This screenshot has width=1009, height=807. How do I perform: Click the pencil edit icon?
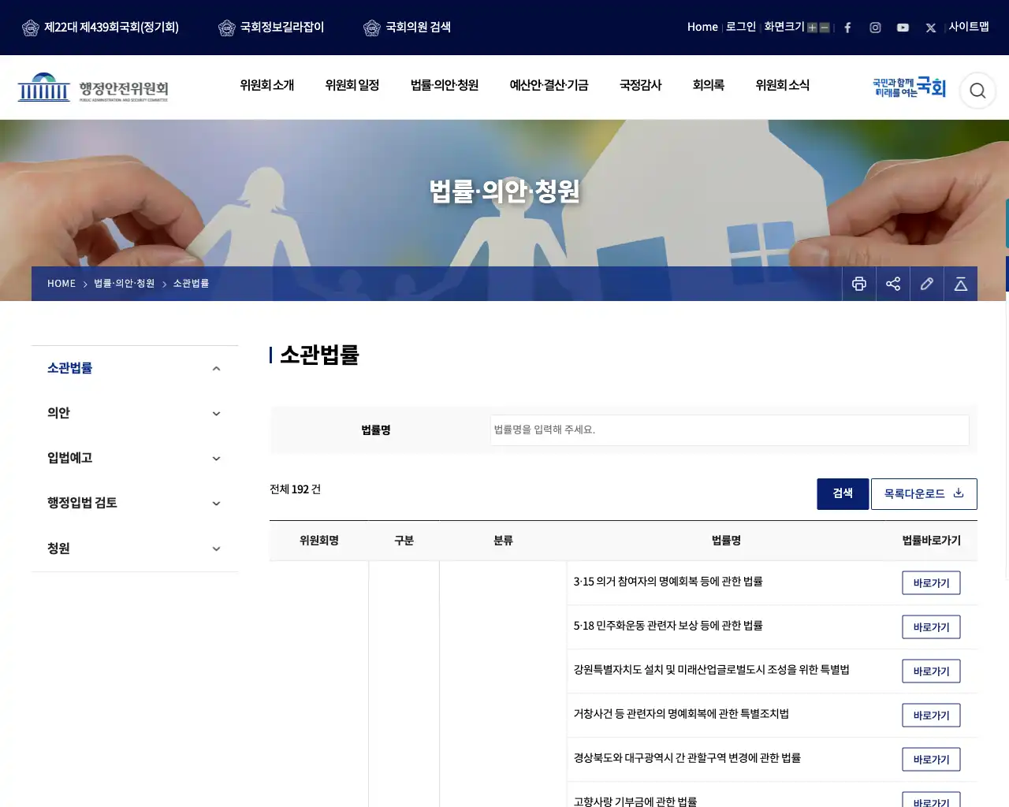click(x=927, y=284)
